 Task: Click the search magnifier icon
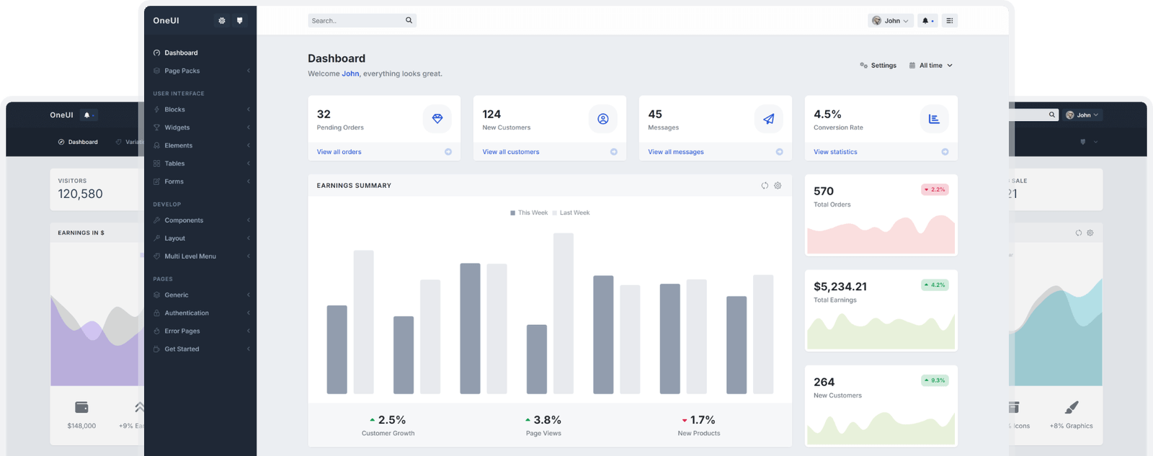coord(409,21)
